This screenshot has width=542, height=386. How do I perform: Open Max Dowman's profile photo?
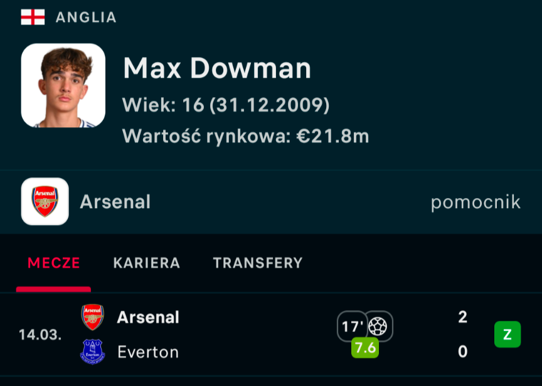click(x=63, y=86)
